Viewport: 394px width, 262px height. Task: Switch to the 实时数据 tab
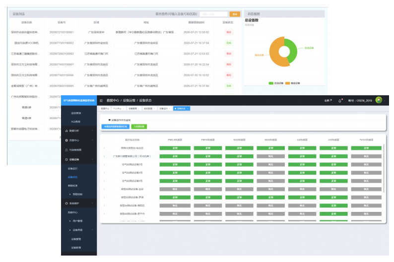149,108
